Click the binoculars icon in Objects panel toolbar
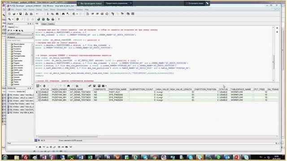 (17, 30)
